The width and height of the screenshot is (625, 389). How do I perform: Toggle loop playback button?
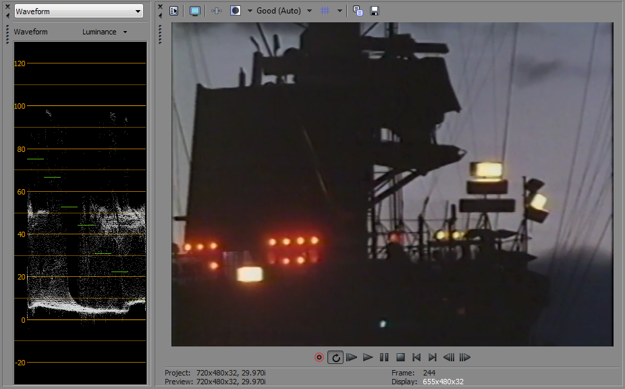[x=335, y=357]
